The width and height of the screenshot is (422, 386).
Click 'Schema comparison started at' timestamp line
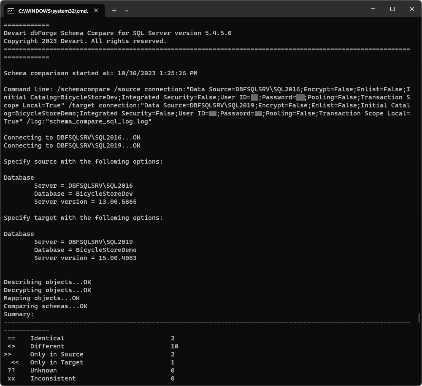[x=100, y=73]
